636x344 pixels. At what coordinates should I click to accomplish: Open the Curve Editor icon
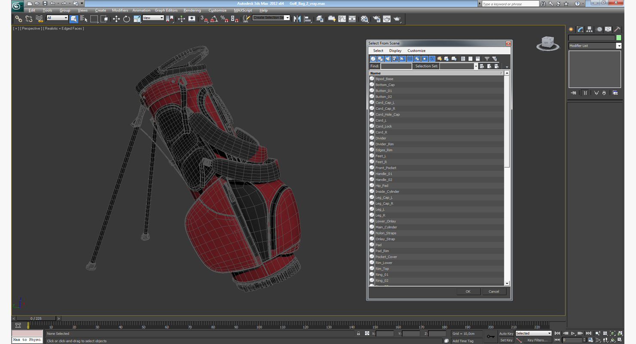click(x=342, y=19)
